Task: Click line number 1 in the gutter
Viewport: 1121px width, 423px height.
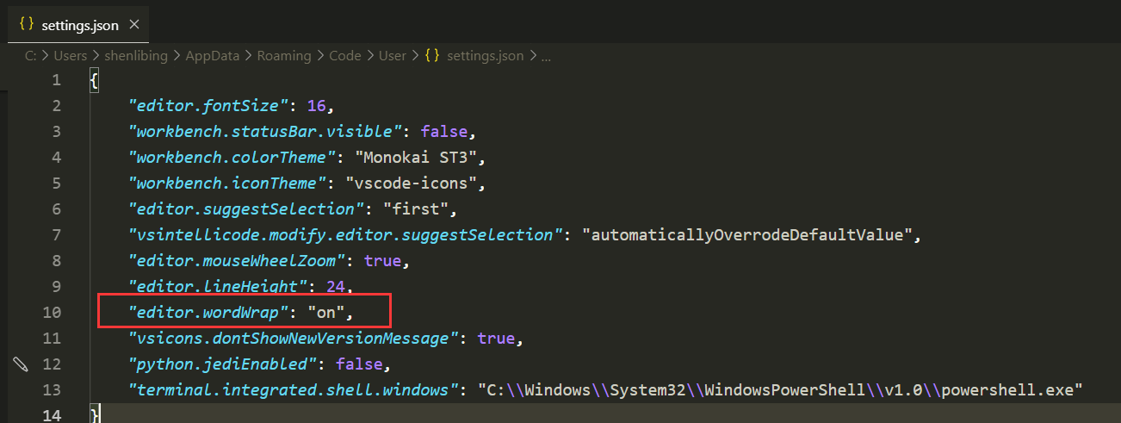Action: [x=57, y=80]
